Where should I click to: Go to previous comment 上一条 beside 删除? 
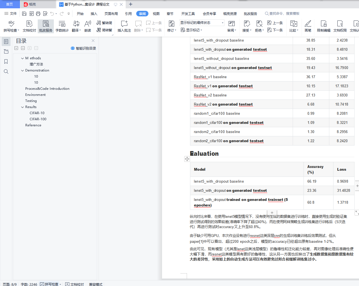tap(154, 23)
